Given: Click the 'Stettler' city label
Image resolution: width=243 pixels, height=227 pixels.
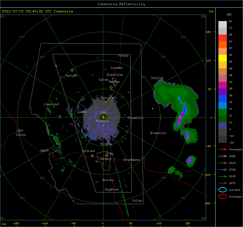Looking at the screenshot, I should click(x=157, y=78).
